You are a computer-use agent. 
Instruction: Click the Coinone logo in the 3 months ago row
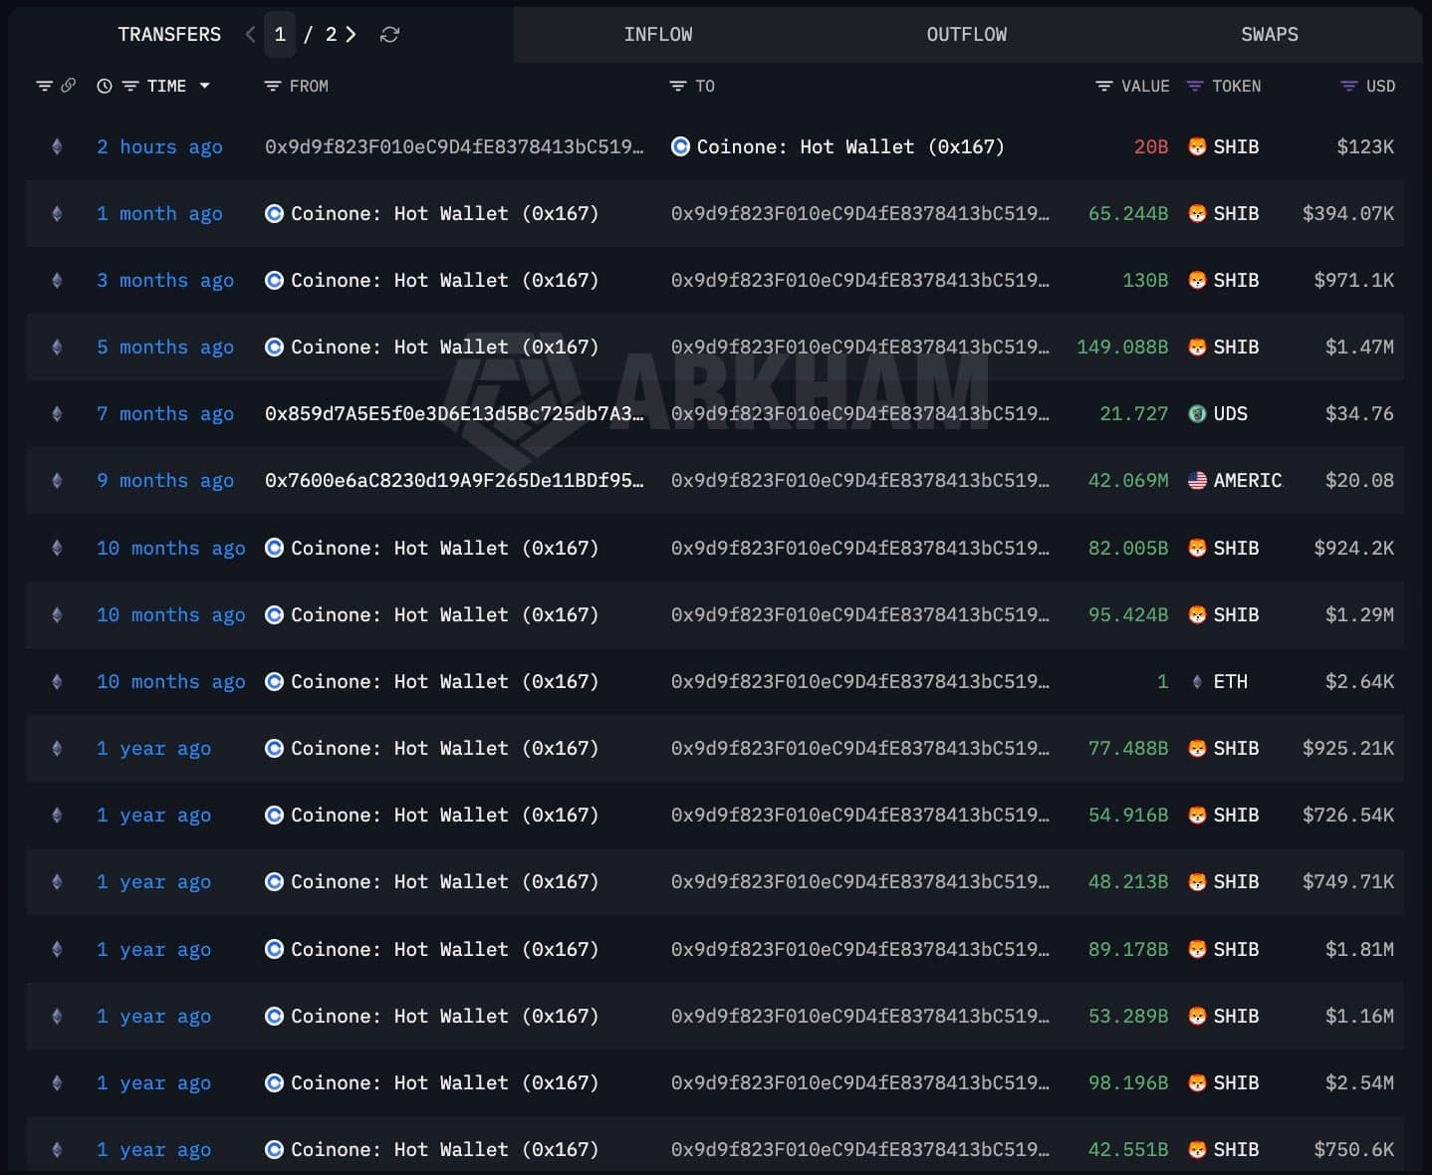274,281
